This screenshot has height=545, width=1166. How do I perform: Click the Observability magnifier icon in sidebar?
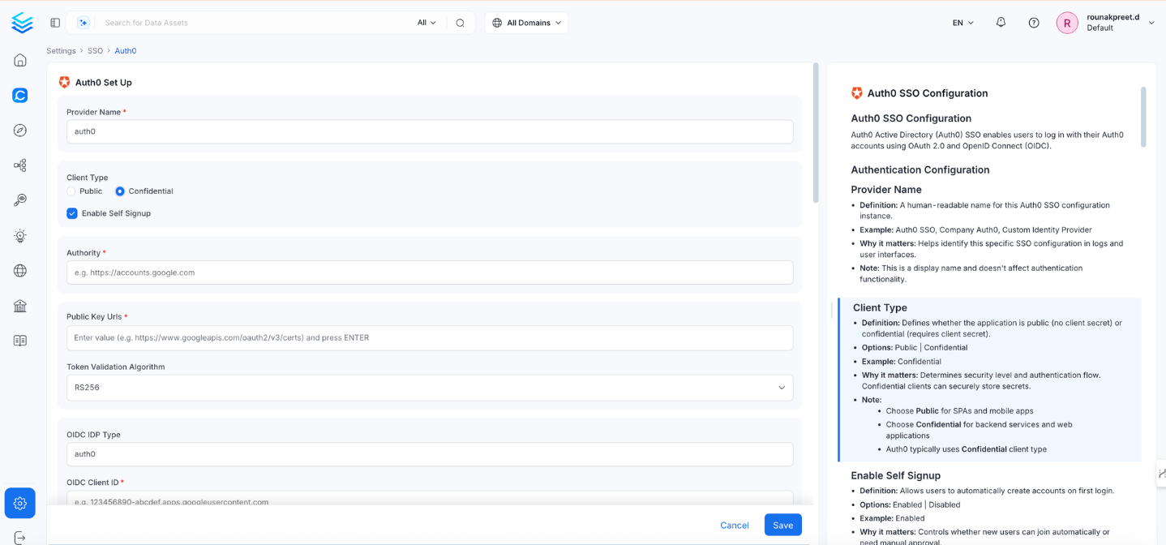tap(19, 200)
